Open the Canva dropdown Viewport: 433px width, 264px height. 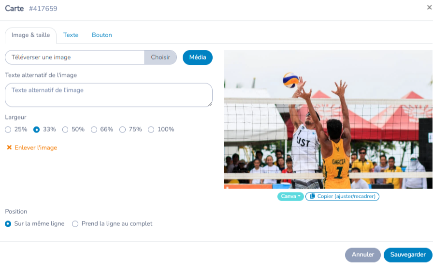[290, 196]
